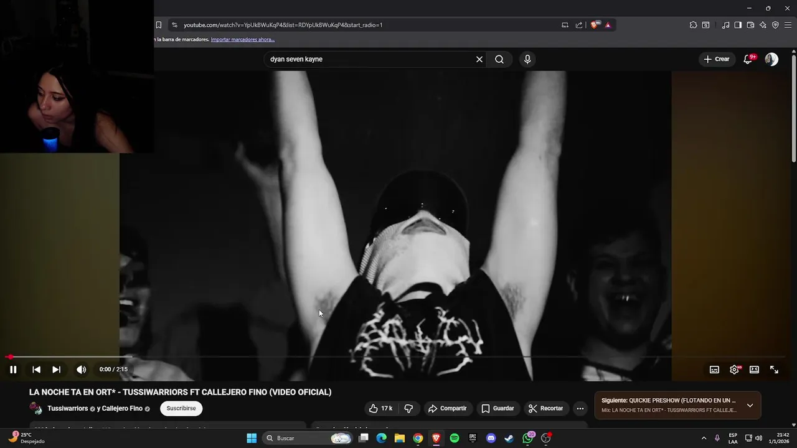Open the tab search toolbar icon
797x448 pixels.
[705, 25]
